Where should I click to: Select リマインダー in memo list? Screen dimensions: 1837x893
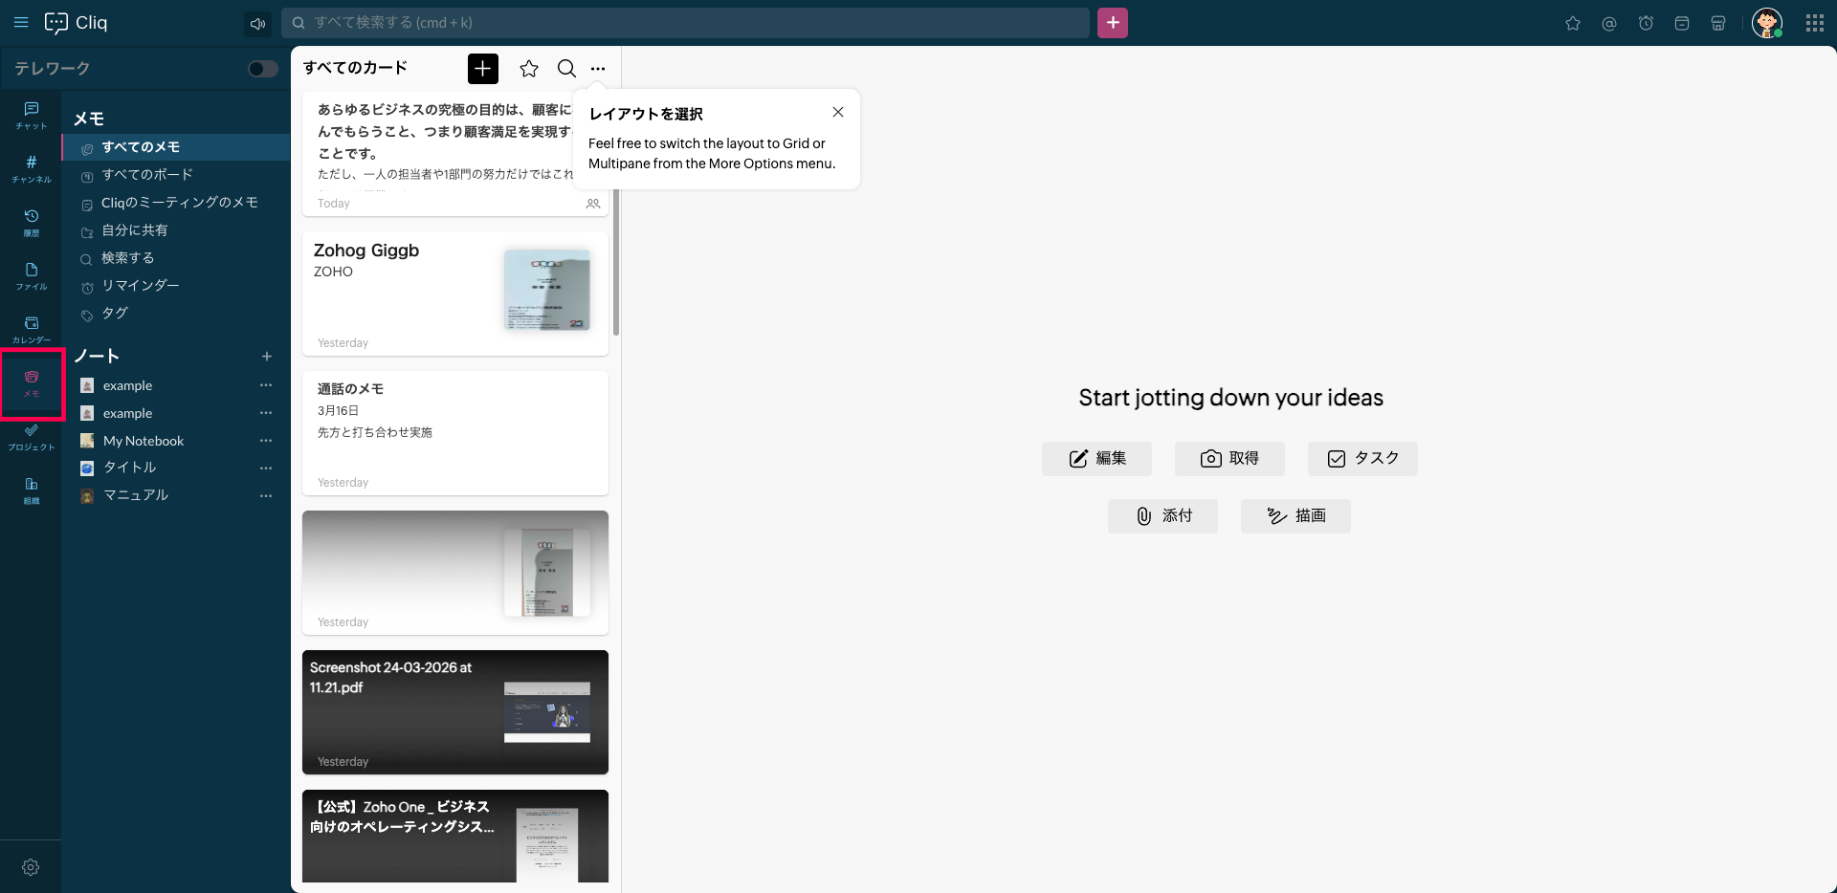tap(141, 286)
